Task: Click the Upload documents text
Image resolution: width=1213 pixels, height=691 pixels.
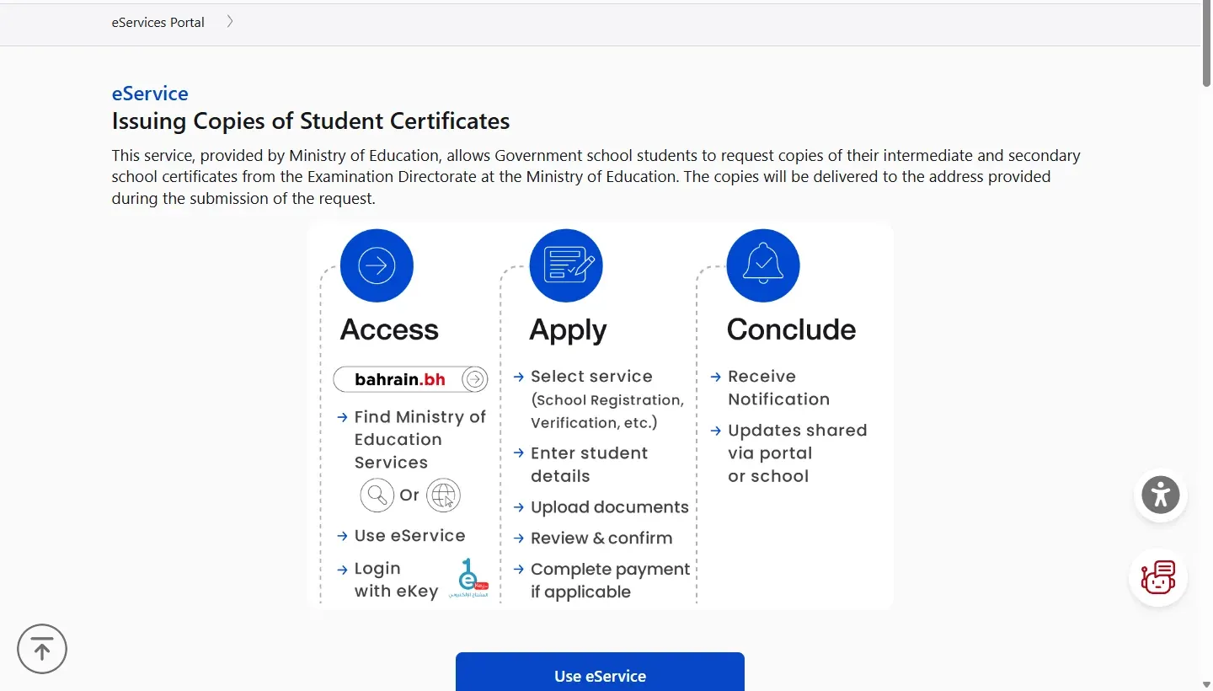Action: 610,507
